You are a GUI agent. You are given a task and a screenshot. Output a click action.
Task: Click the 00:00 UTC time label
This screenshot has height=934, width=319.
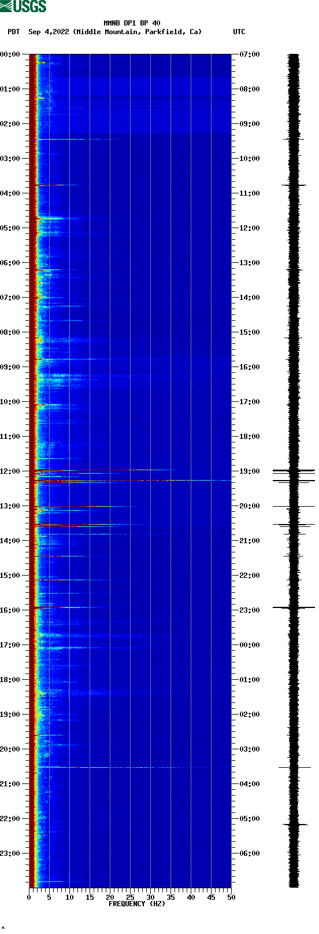[250, 645]
